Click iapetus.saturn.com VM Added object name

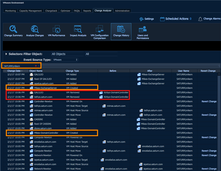[44, 83]
